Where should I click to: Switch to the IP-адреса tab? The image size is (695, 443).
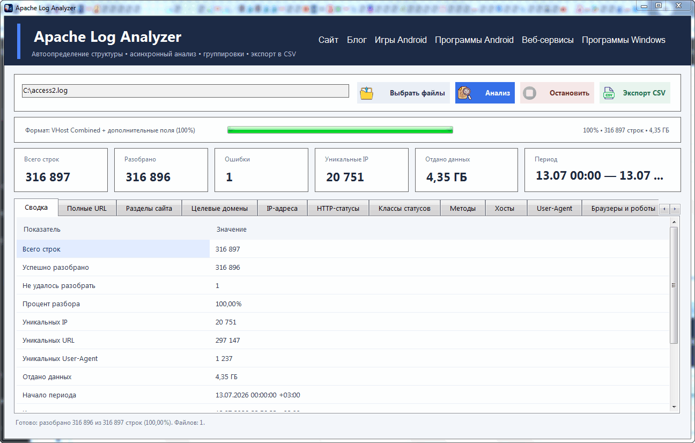pos(282,208)
